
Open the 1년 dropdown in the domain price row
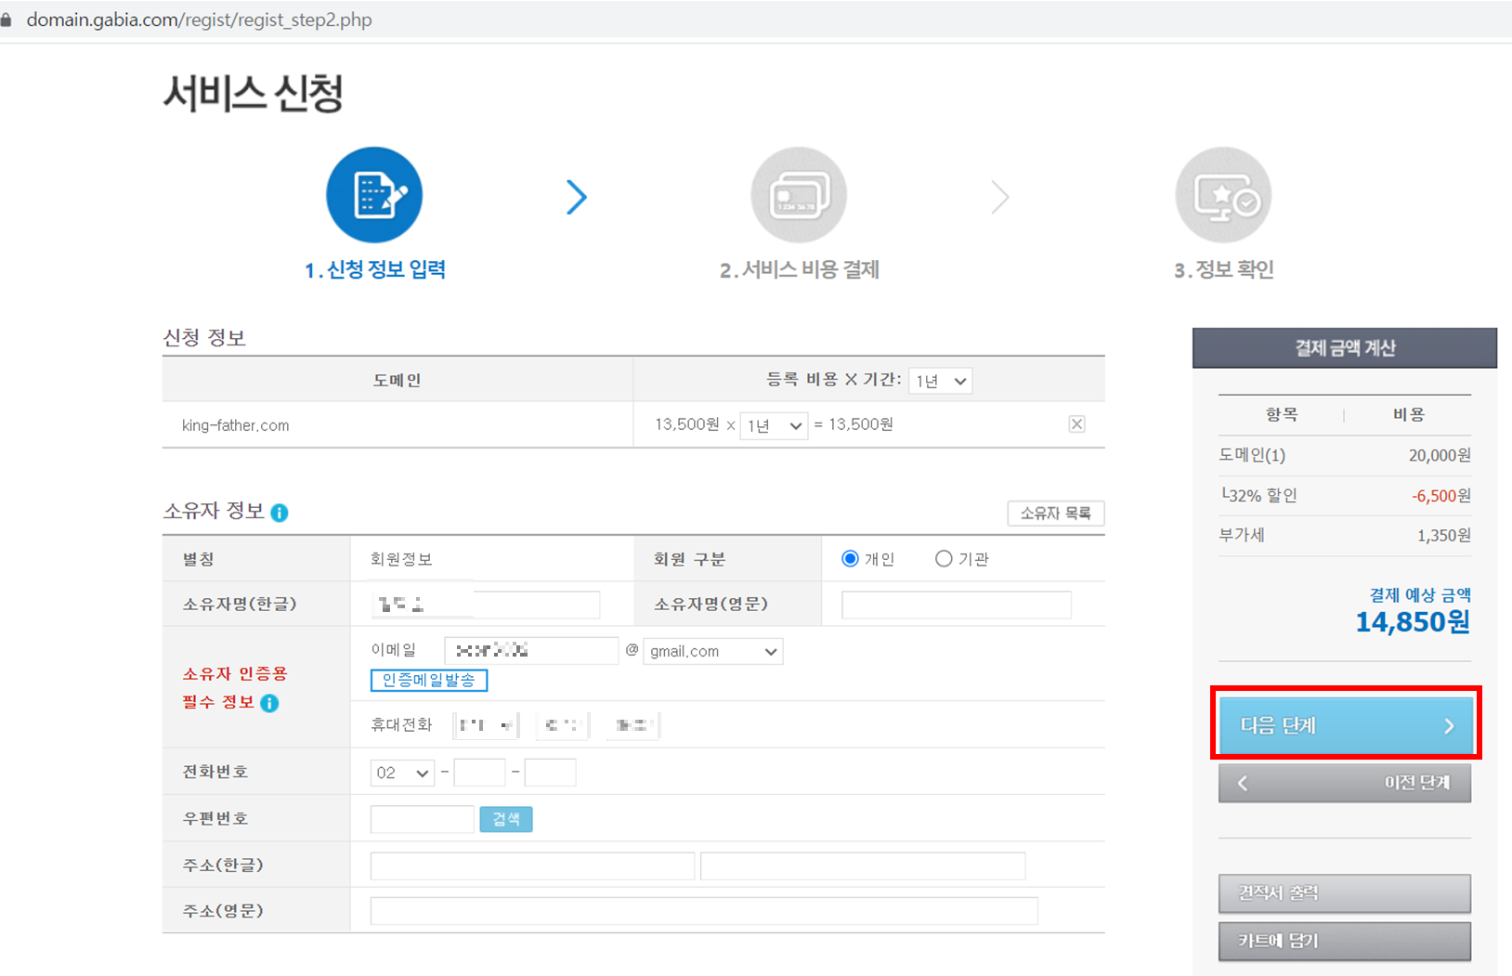tap(773, 424)
